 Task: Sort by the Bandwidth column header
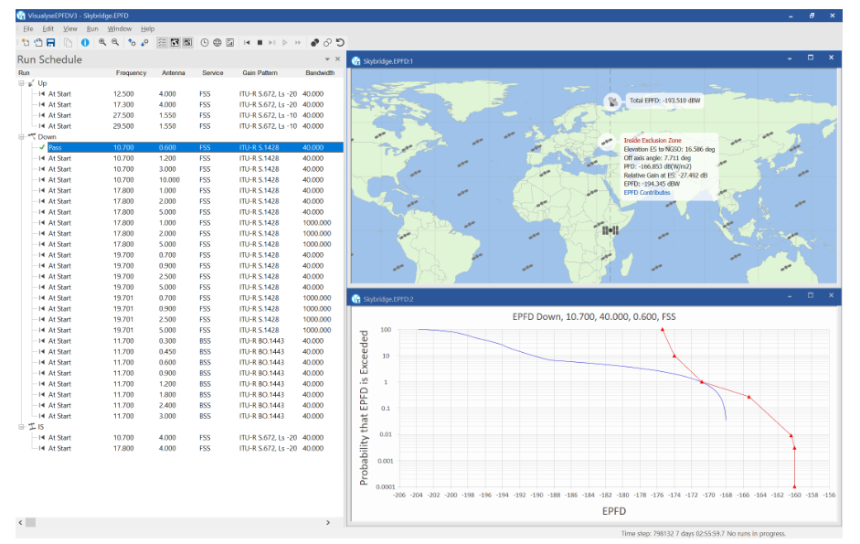(320, 72)
